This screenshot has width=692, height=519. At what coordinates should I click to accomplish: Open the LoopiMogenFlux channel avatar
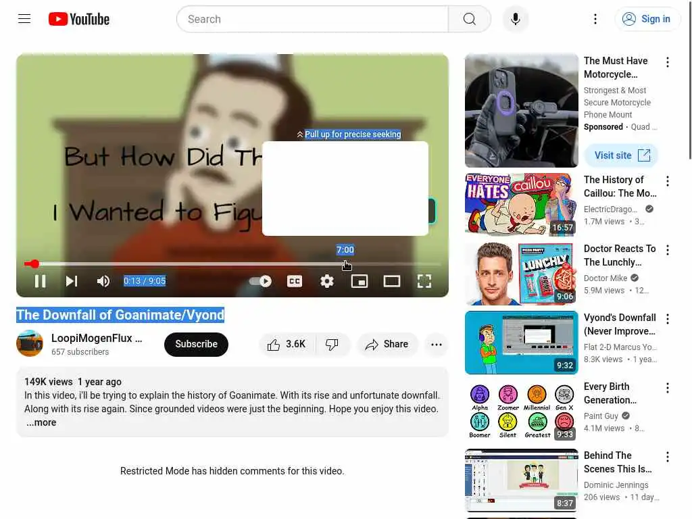pos(30,343)
